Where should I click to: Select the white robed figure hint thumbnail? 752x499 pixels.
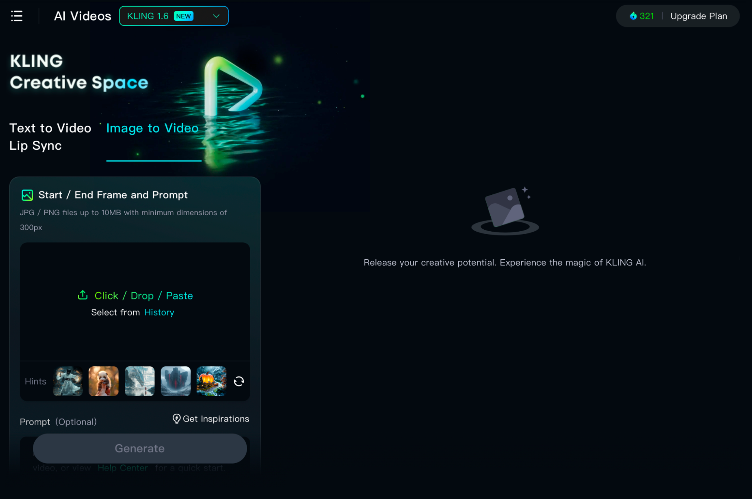click(x=68, y=381)
